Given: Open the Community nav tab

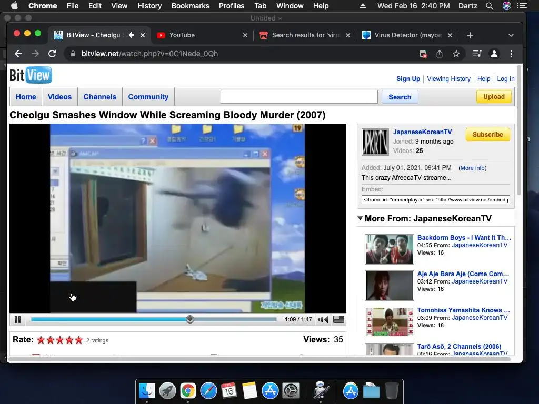Looking at the screenshot, I should click(148, 97).
